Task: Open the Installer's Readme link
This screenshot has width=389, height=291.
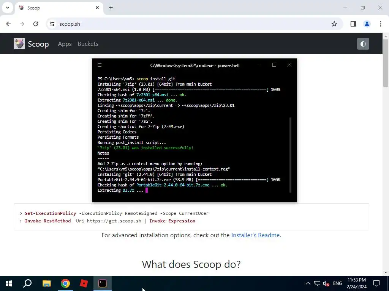Action: point(255,235)
